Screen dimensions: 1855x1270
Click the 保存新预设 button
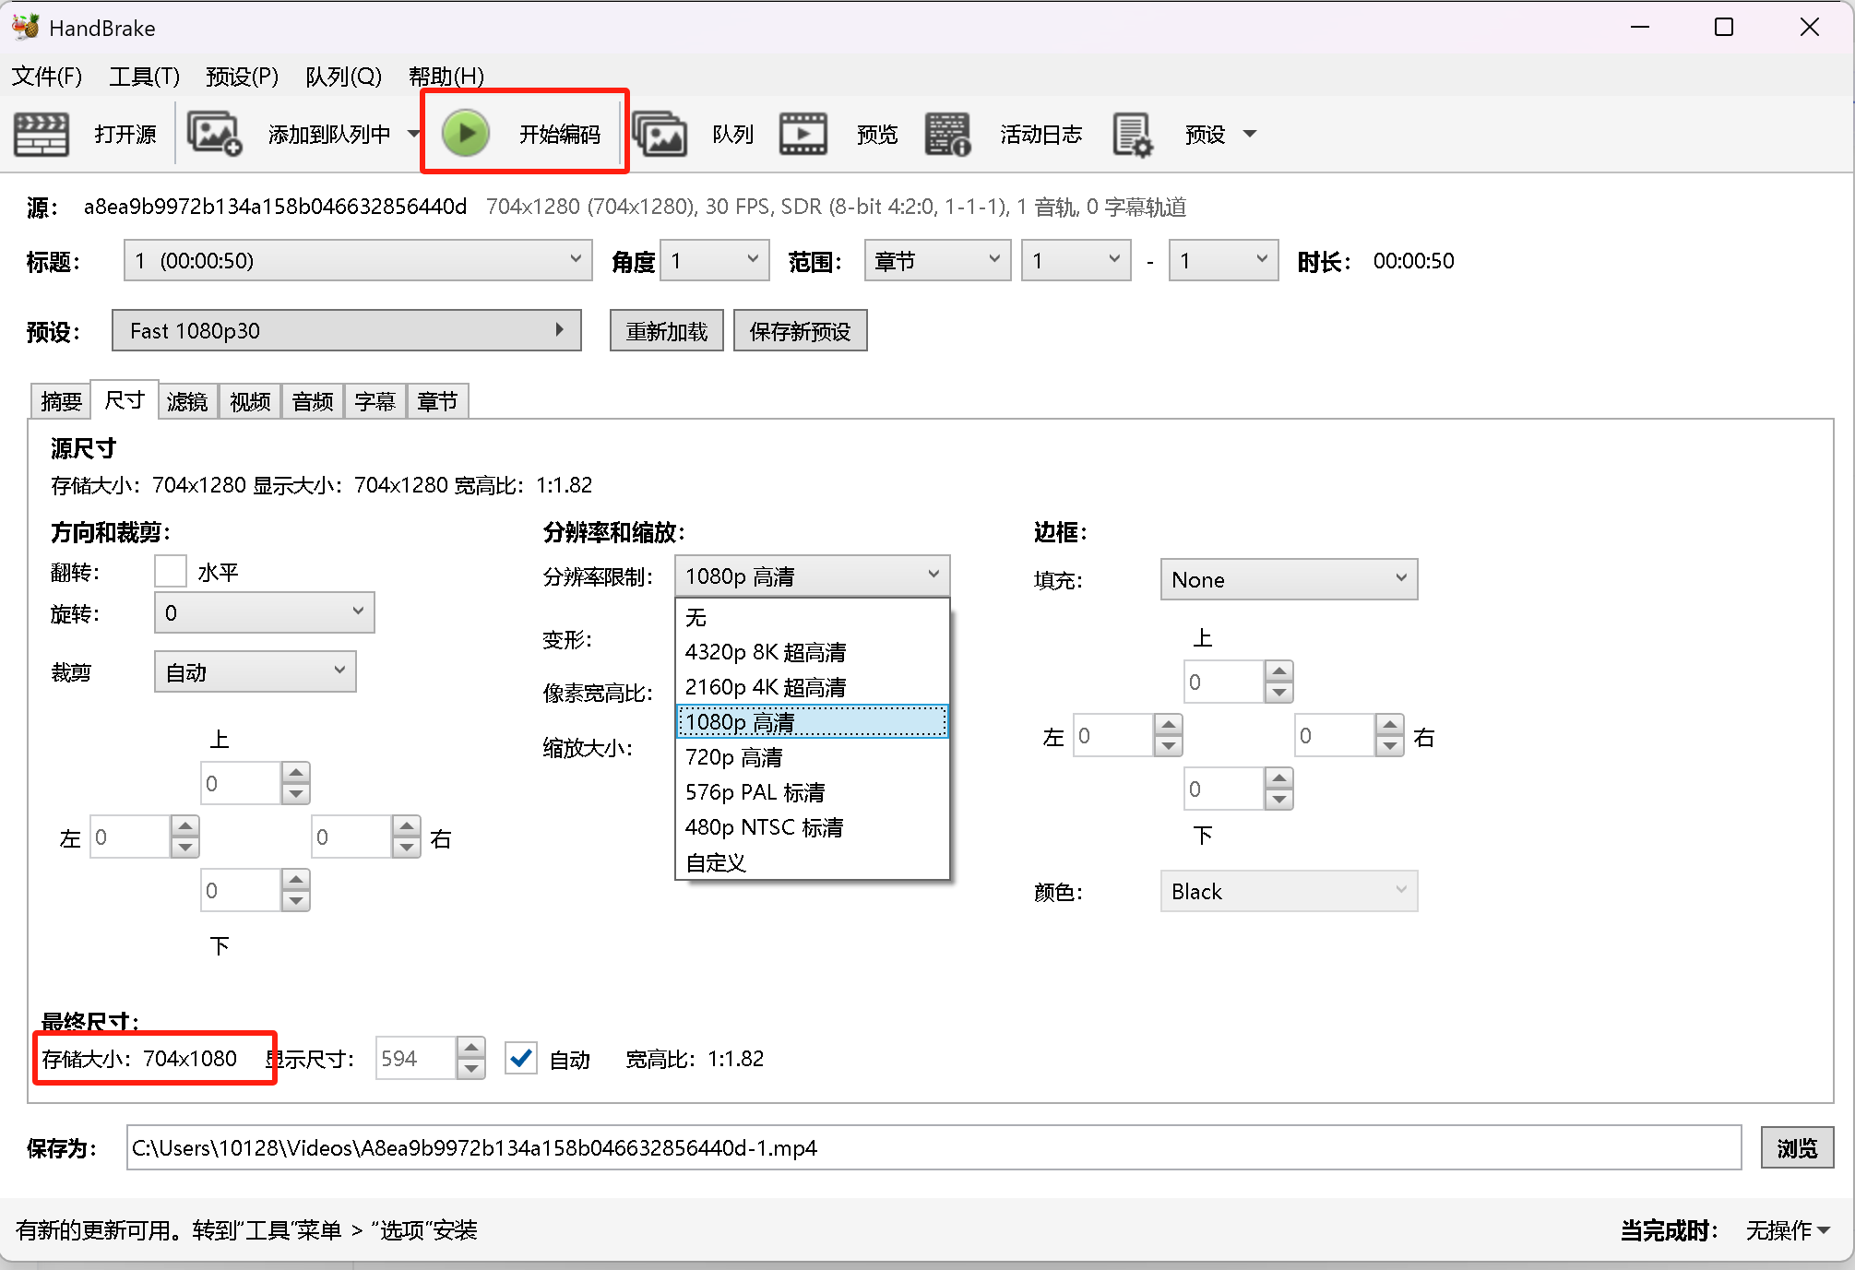pos(800,331)
